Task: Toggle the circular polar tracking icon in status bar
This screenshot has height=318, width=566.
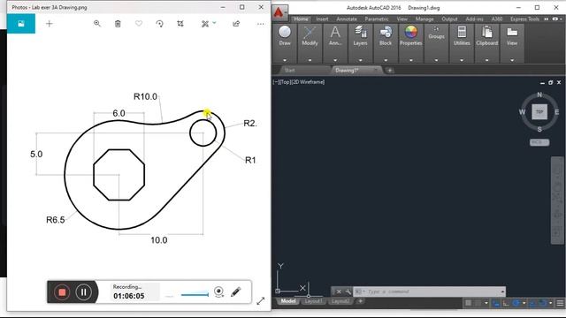Action: [516, 303]
